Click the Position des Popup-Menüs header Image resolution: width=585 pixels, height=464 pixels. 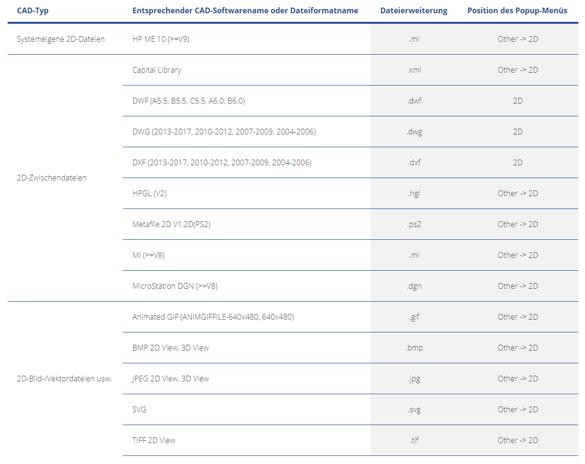(517, 10)
